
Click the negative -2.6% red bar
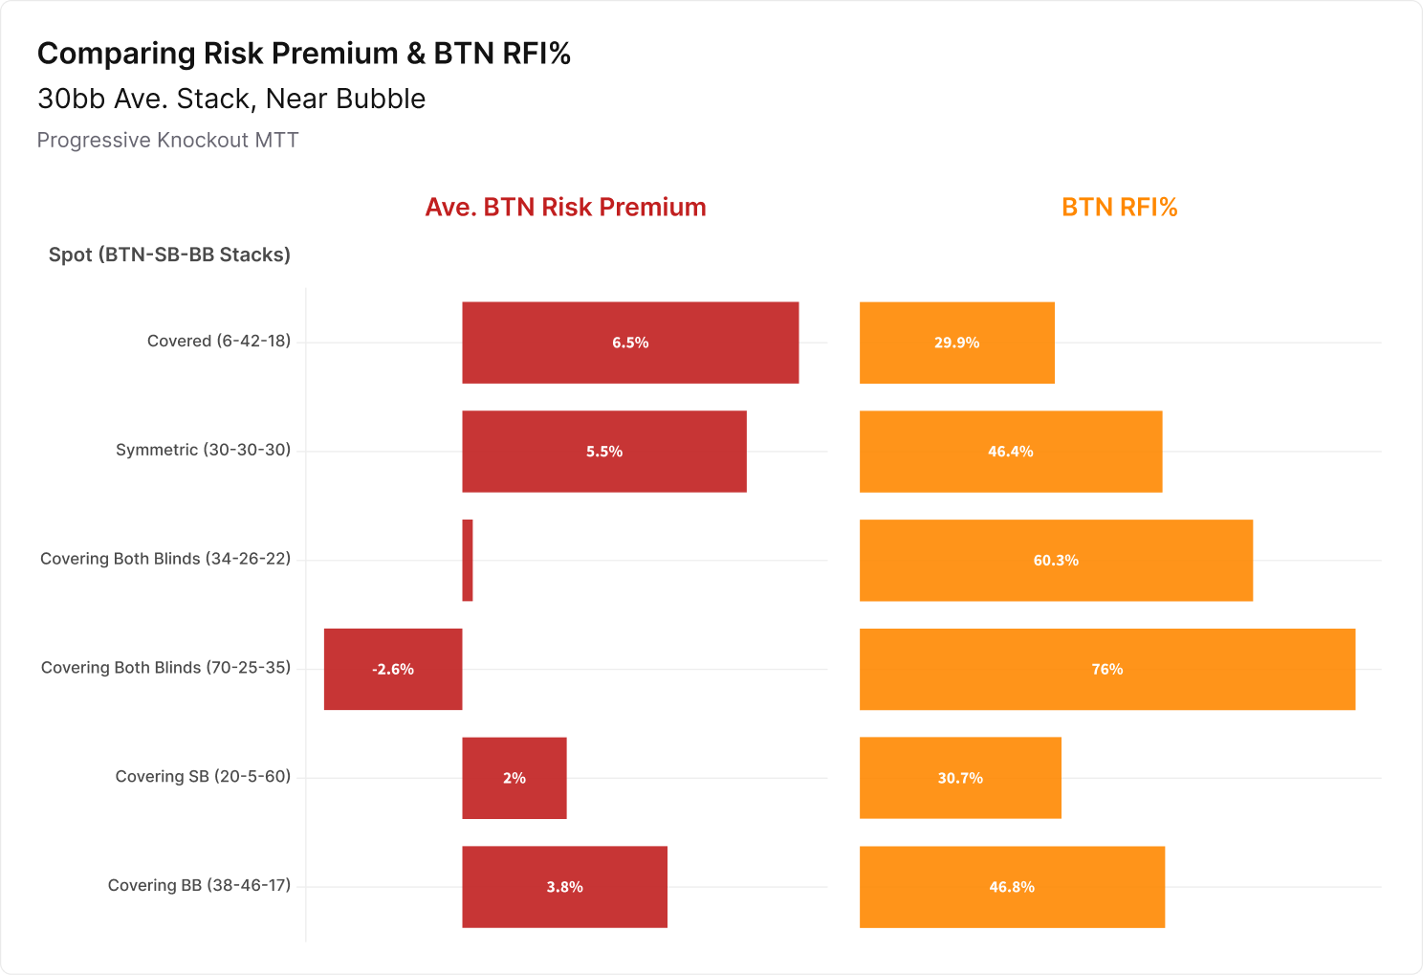tap(393, 669)
